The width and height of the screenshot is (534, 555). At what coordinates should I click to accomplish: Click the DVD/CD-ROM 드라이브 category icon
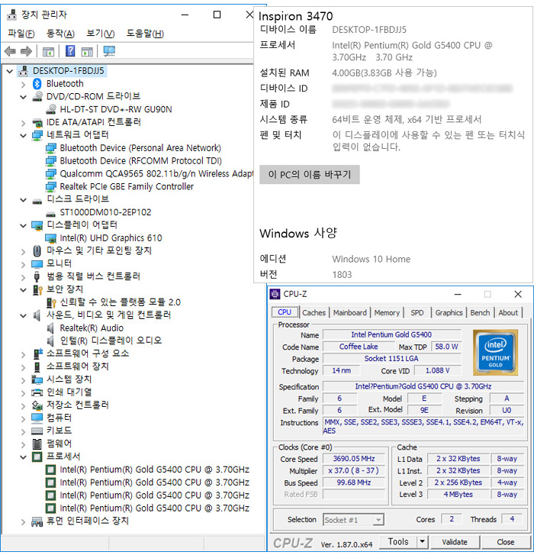tap(37, 97)
